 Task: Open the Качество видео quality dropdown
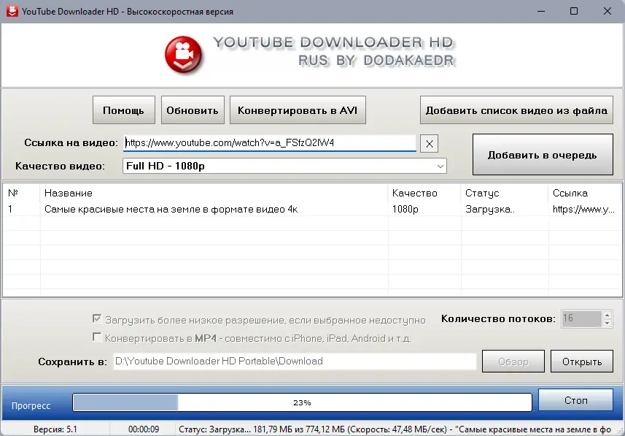pos(440,166)
